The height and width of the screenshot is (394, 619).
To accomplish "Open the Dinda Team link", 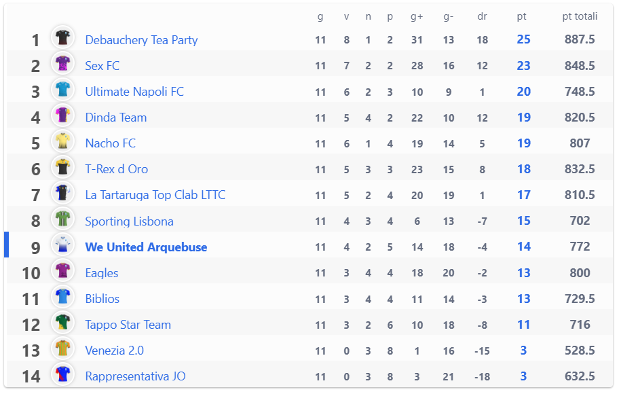I will 116,118.
